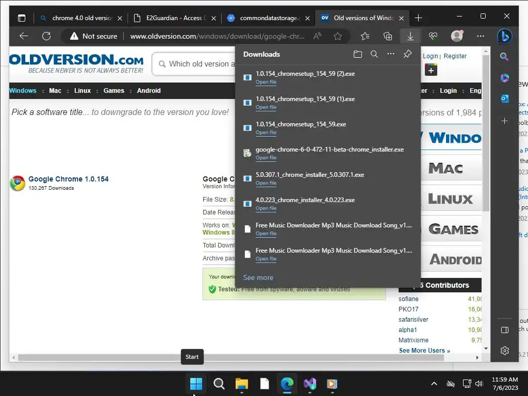Open file for 5.0.307.1_chrome_installer

pos(266,183)
